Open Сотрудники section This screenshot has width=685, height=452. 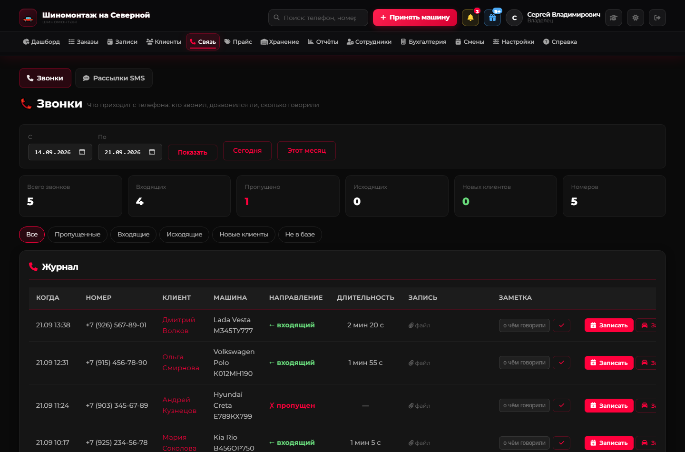[x=369, y=42]
